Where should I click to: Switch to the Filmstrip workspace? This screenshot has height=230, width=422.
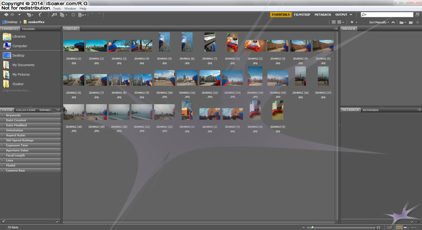302,14
